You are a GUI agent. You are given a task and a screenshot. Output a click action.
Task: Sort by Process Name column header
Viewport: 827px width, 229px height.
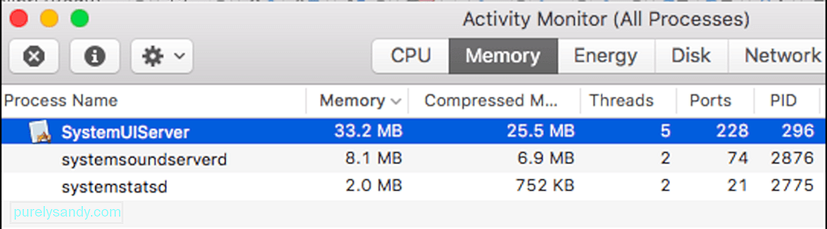pos(61,101)
